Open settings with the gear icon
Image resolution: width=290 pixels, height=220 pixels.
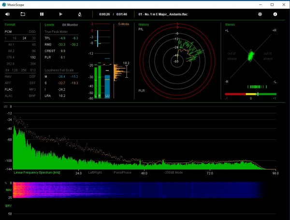(260, 14)
